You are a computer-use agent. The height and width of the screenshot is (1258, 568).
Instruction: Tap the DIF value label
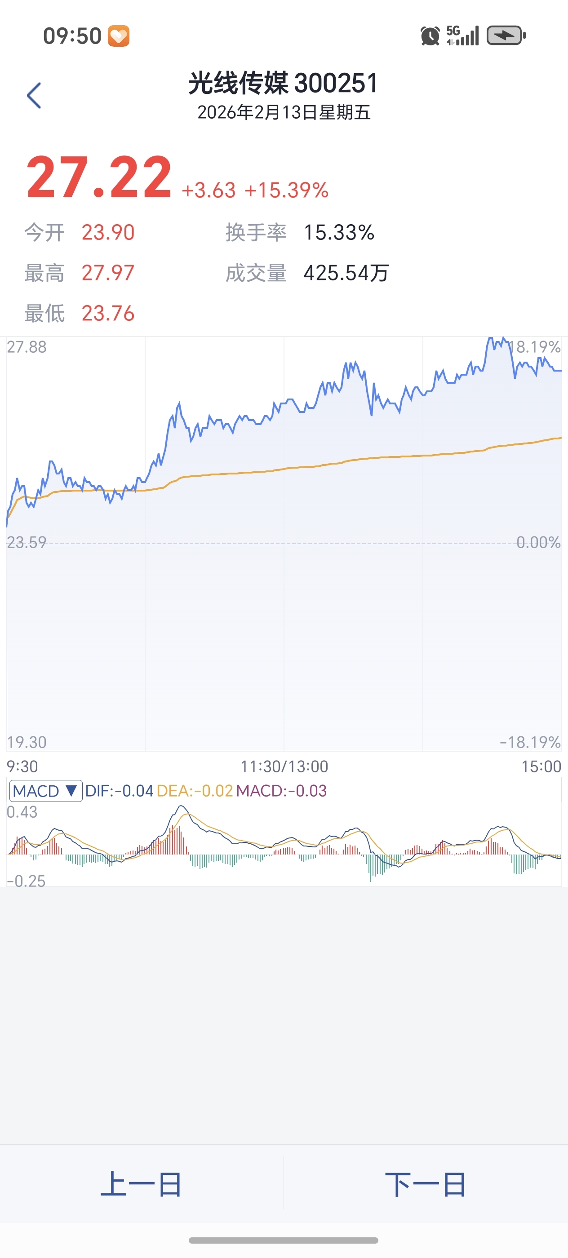pos(119,791)
